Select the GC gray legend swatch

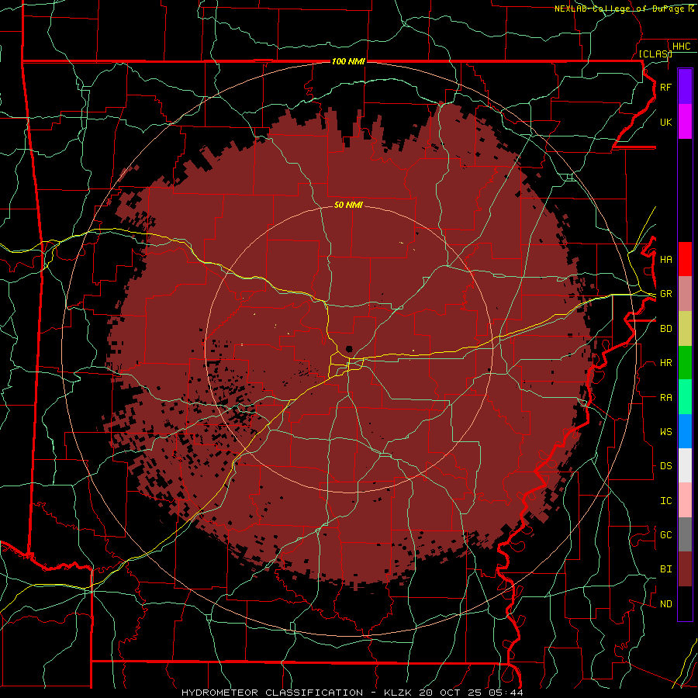pos(685,534)
